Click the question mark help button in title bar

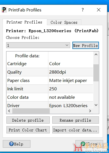[x=82, y=10]
